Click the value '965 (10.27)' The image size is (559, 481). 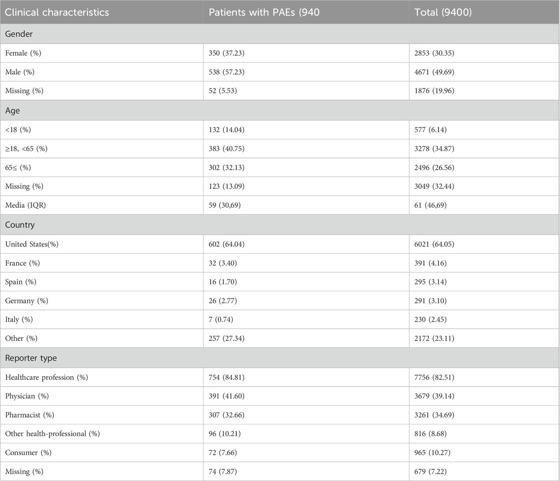[x=433, y=453]
